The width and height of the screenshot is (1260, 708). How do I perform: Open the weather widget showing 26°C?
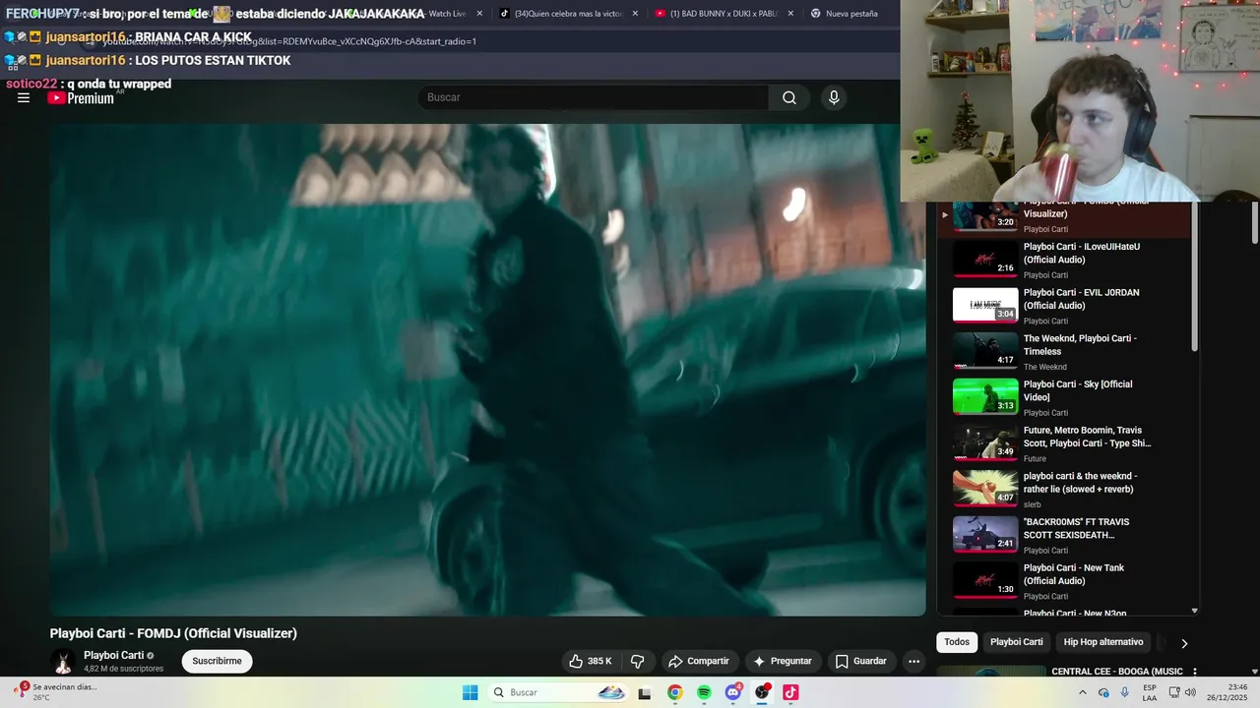(56, 692)
